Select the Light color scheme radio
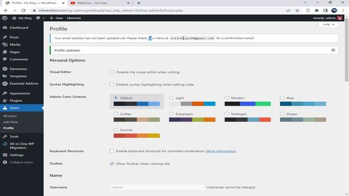The width and height of the screenshot is (349, 196). (x=171, y=98)
